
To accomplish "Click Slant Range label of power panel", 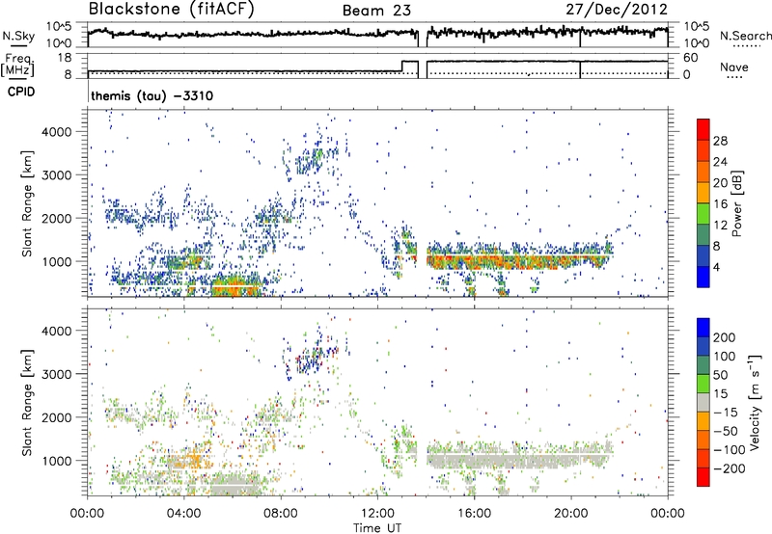I will point(27,204).
